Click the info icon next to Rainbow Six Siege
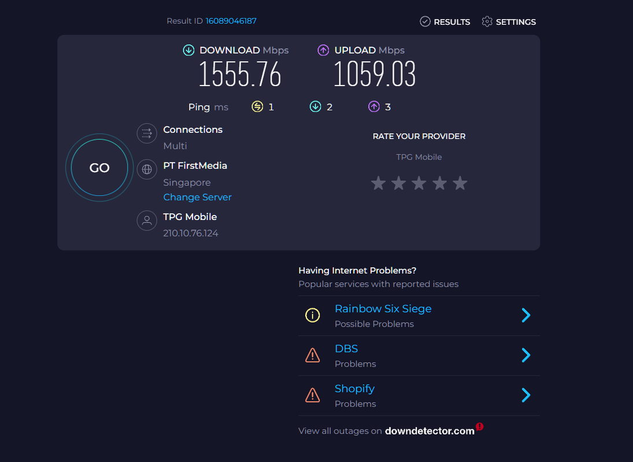Image resolution: width=633 pixels, height=462 pixels. pyautogui.click(x=313, y=315)
